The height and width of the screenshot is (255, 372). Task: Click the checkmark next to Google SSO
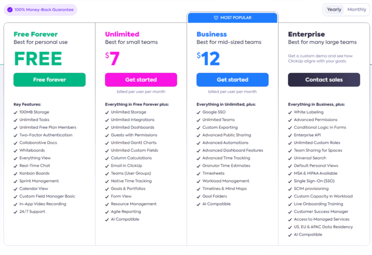198,112
